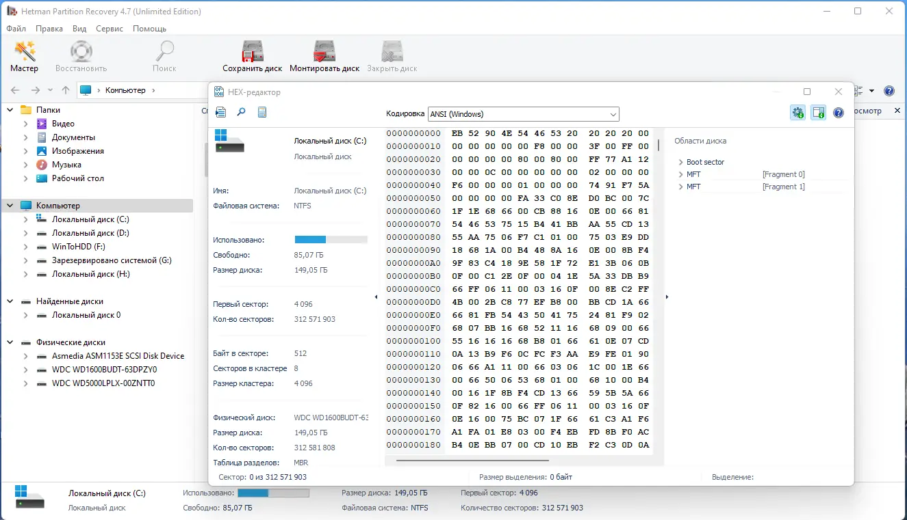Collapse the Найденные диски section

click(10, 301)
